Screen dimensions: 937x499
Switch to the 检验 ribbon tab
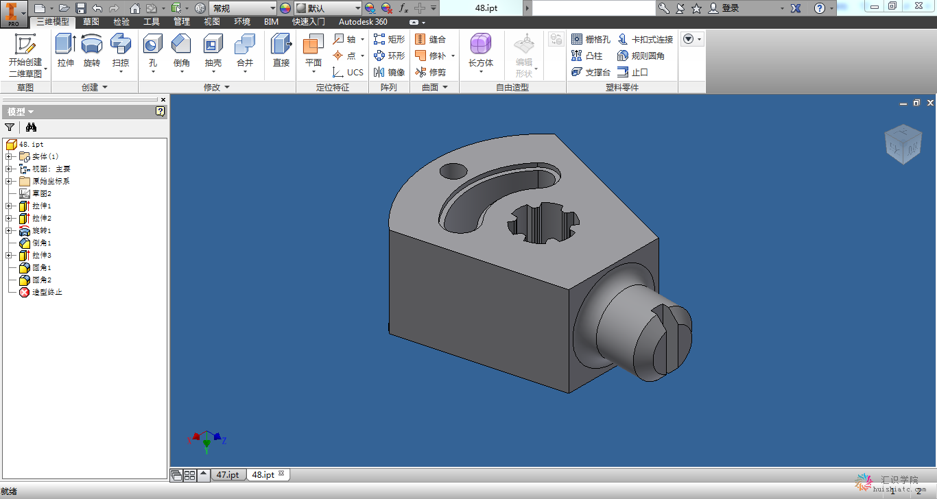[121, 22]
